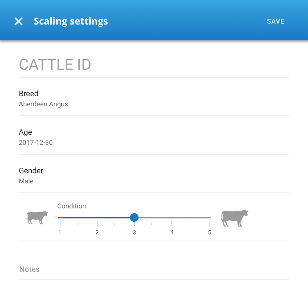Click the Male gender value
The image size is (308, 307).
[26, 181]
